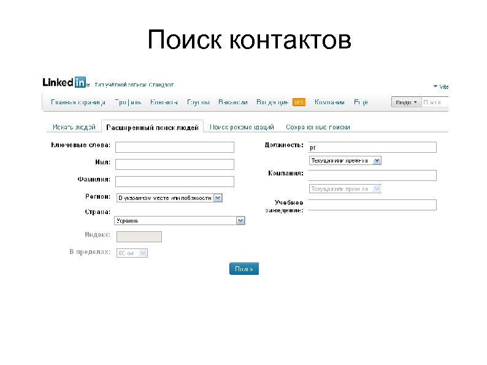The image size is (487, 365).
Task: Switch to Поиск рекомендаций tab
Action: click(242, 127)
